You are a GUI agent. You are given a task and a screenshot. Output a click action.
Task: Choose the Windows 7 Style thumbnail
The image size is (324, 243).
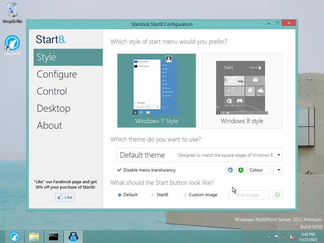(156, 90)
